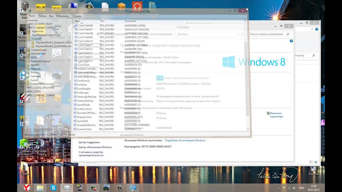Viewport: 342px width, 192px height.
Task: Switch to the Fraps taskbar icon
Action: pos(80,188)
